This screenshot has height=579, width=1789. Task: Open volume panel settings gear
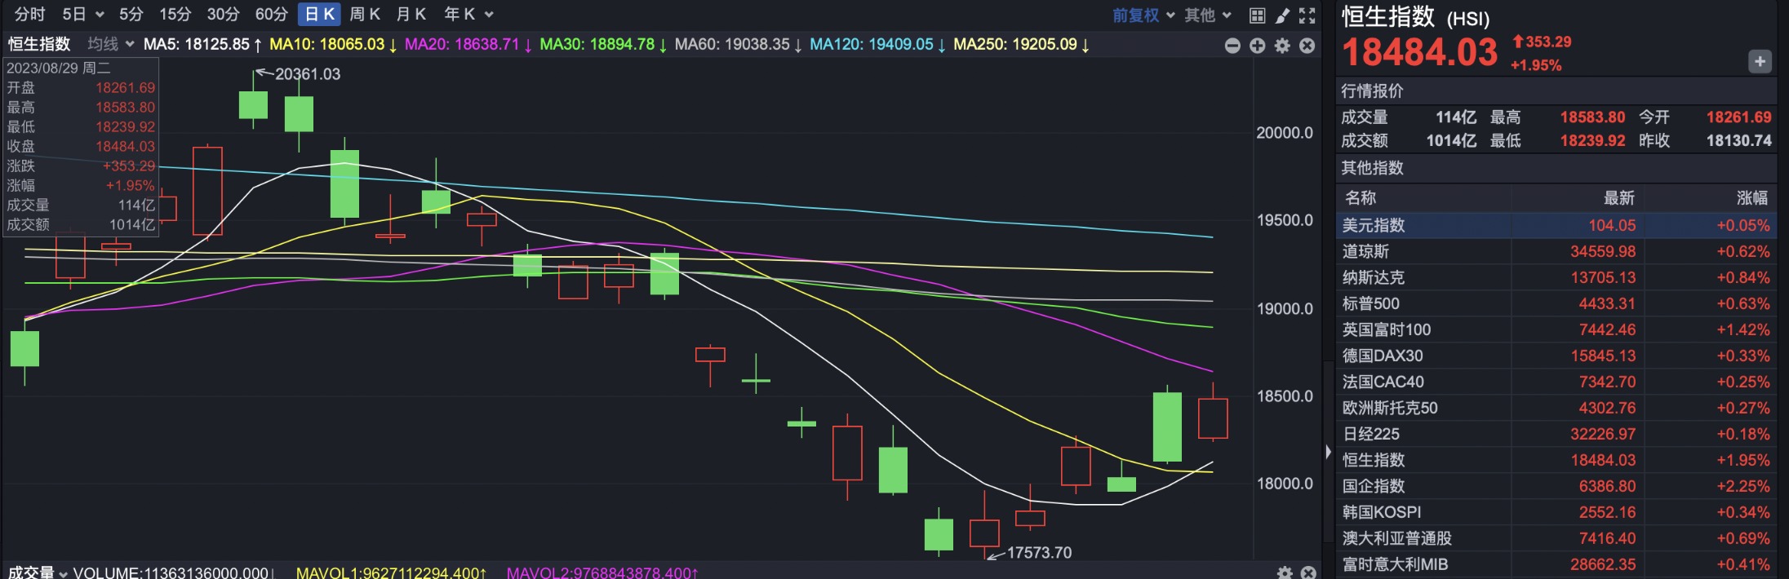pyautogui.click(x=1285, y=572)
